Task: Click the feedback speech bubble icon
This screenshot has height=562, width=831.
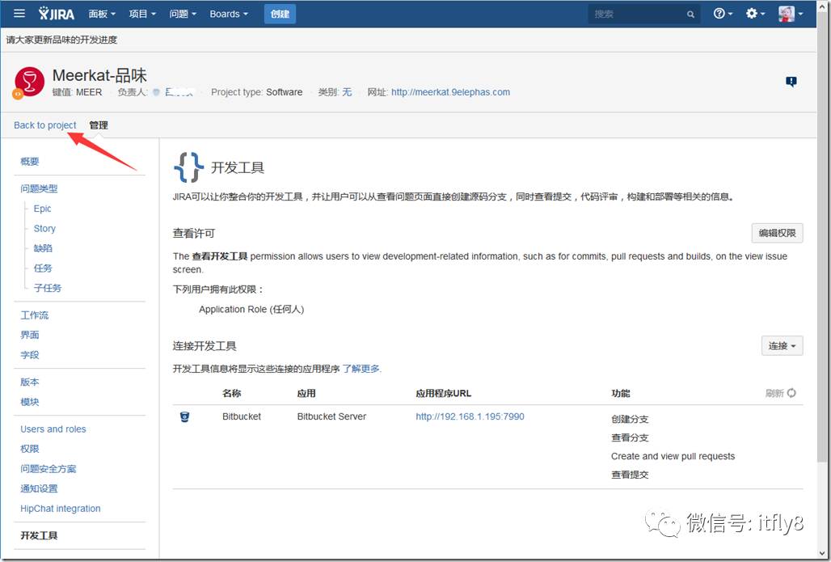Action: 791,81
